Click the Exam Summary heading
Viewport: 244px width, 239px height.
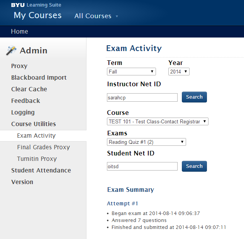131,190
